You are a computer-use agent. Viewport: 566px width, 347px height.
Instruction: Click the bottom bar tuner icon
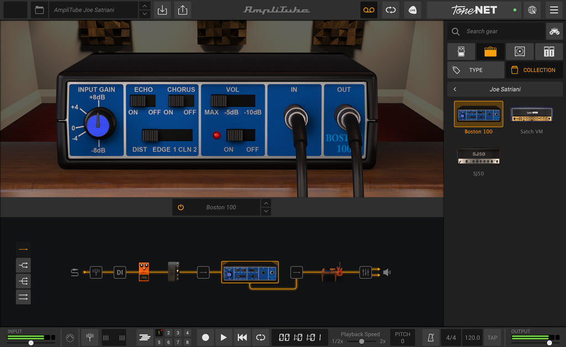click(x=90, y=337)
